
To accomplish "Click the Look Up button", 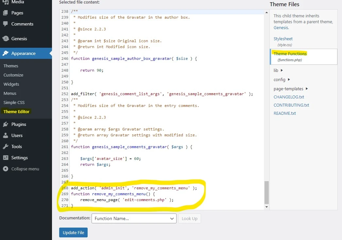I will coord(190,218).
